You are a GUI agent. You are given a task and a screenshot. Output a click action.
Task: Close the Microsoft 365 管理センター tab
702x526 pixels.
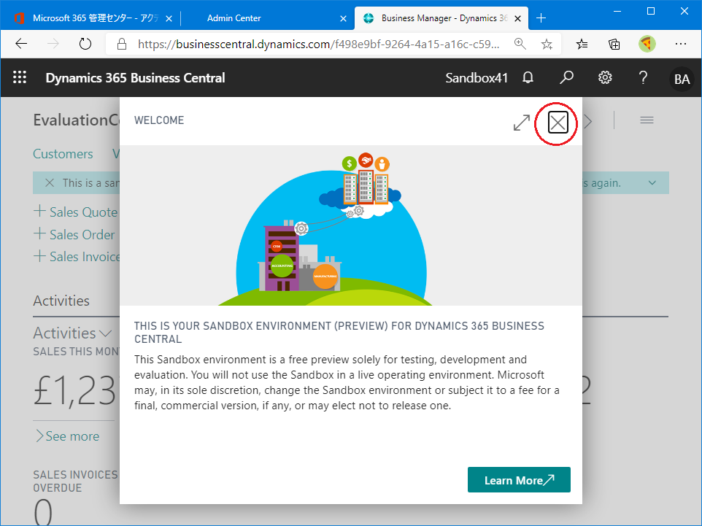click(x=169, y=18)
